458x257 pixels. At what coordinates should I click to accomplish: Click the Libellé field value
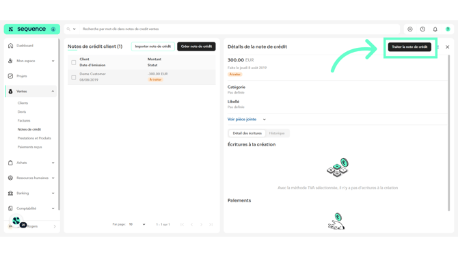pos(236,107)
